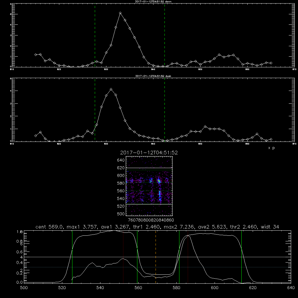Click heatmap y-axis label 500
Image resolution: width=298 pixels, height=298 pixels.
pos(121,214)
